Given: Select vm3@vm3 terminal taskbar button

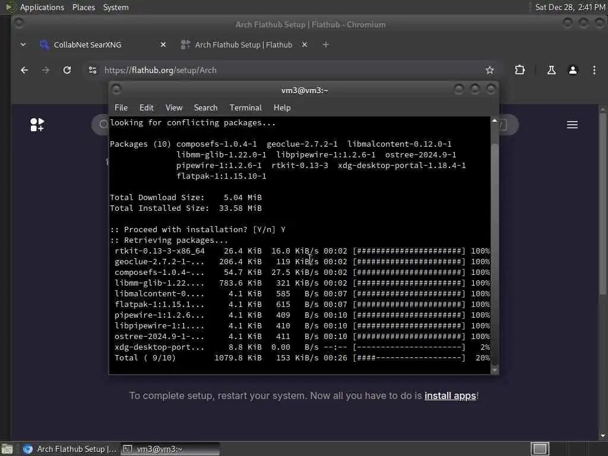Looking at the screenshot, I should tap(170, 449).
